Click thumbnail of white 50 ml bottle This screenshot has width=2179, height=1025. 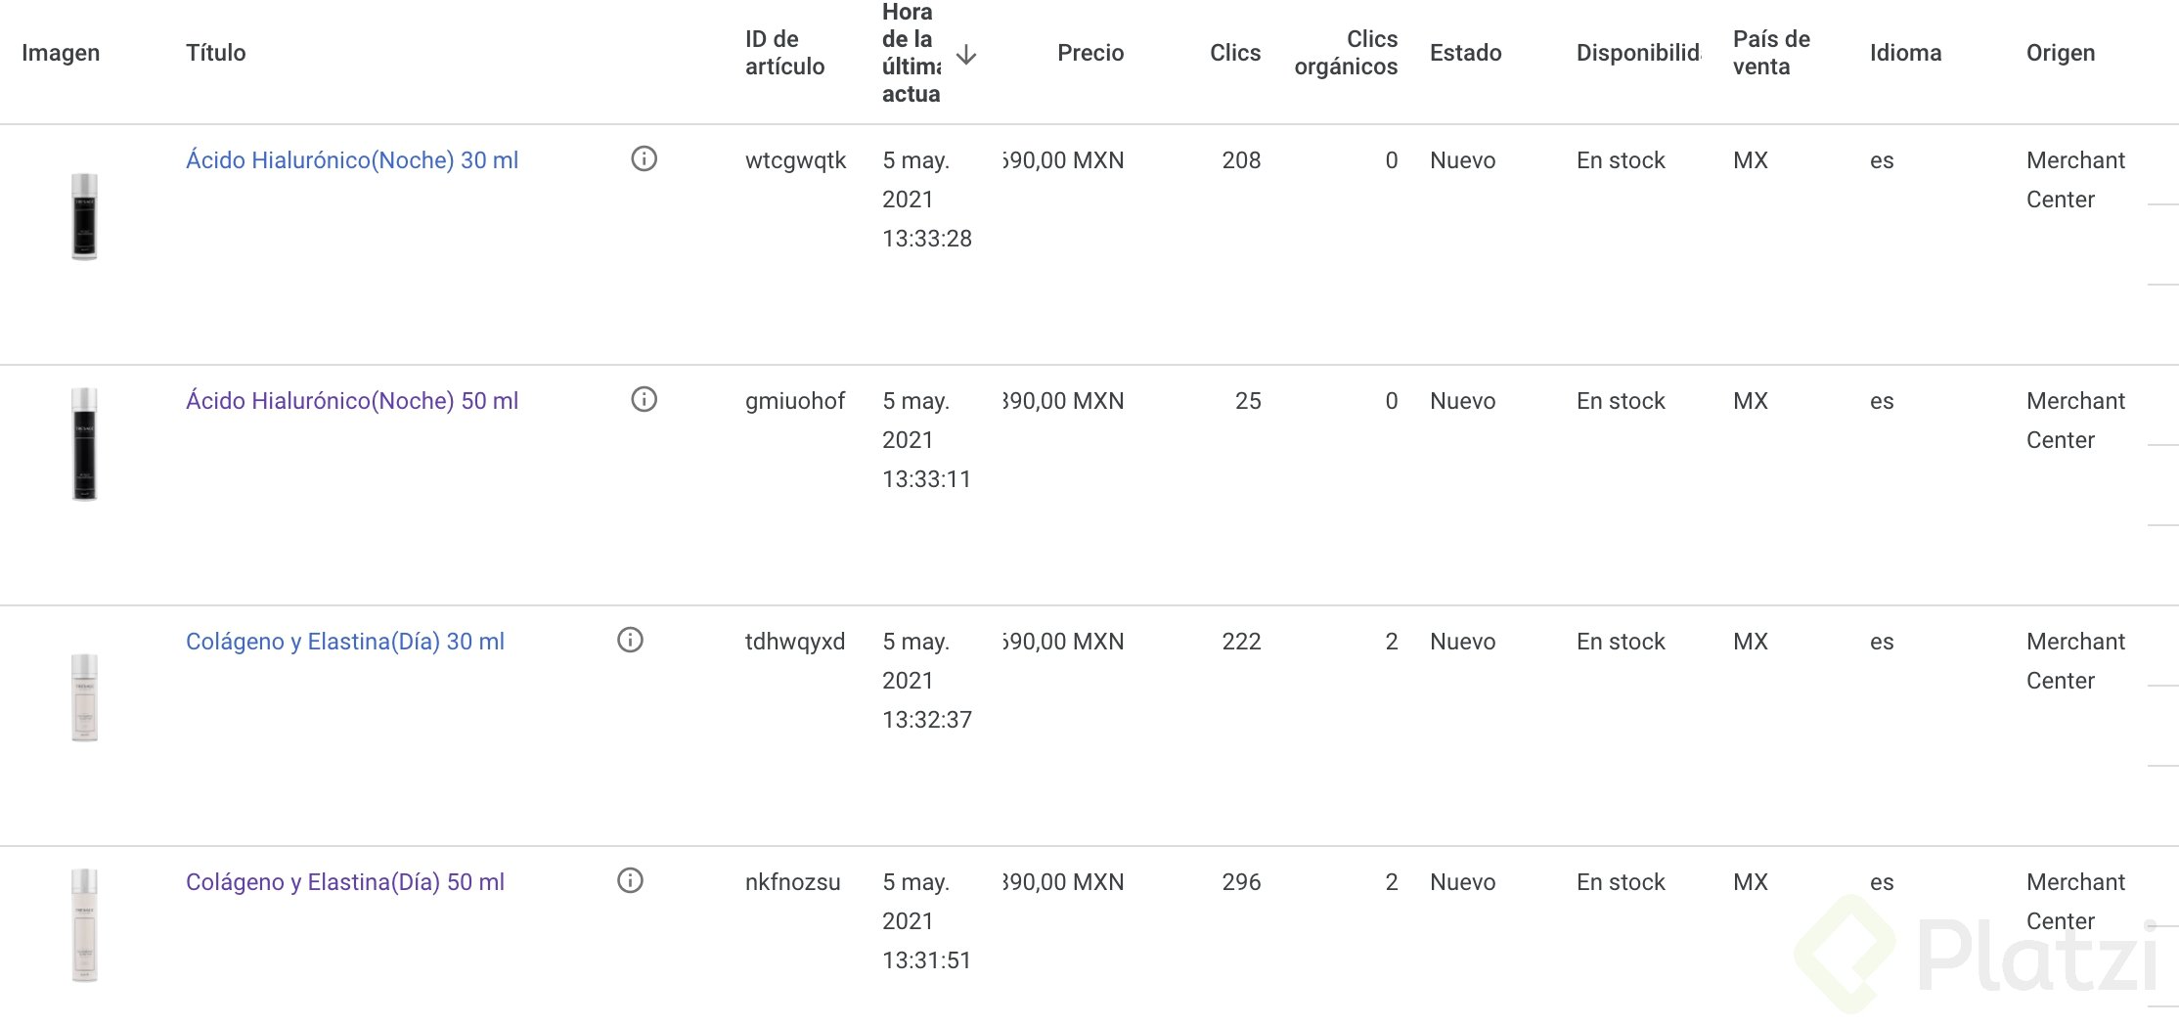tap(85, 925)
